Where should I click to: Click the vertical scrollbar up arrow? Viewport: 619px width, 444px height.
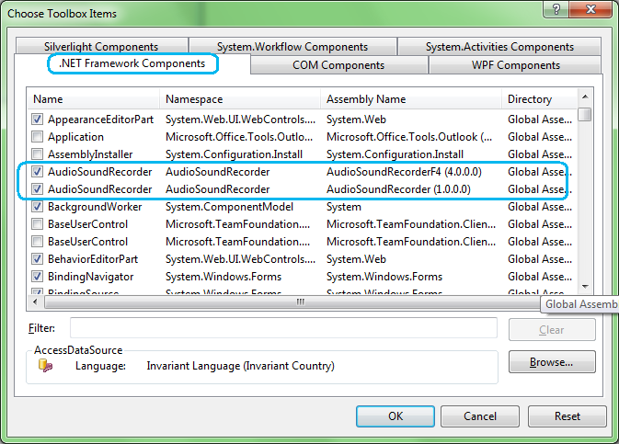pyautogui.click(x=585, y=98)
